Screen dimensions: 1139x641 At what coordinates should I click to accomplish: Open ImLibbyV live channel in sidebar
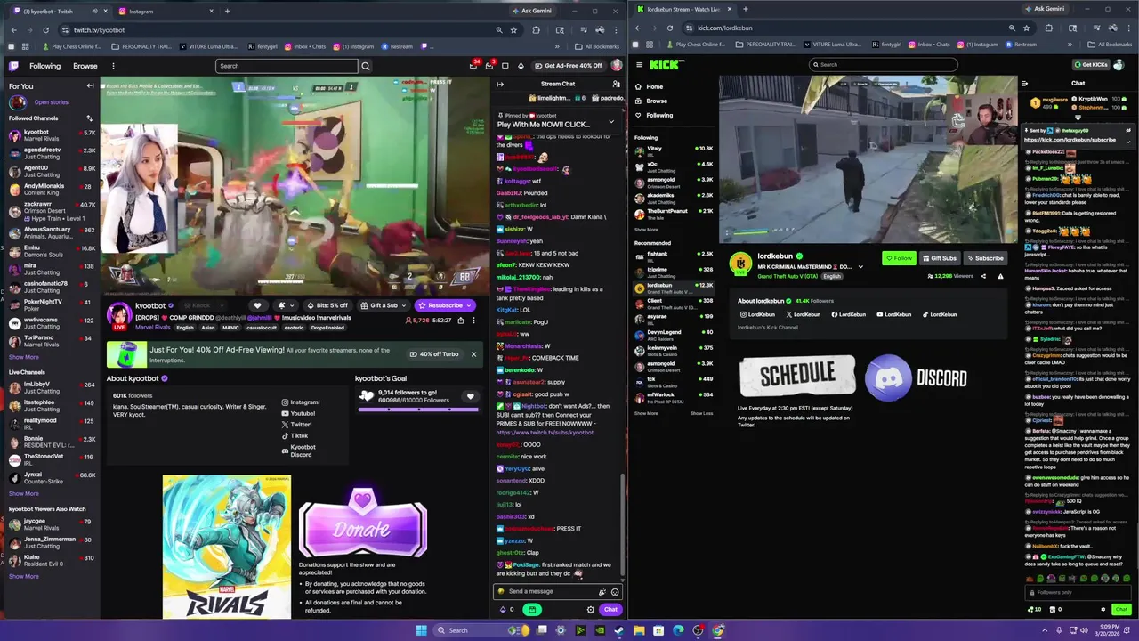(x=50, y=387)
